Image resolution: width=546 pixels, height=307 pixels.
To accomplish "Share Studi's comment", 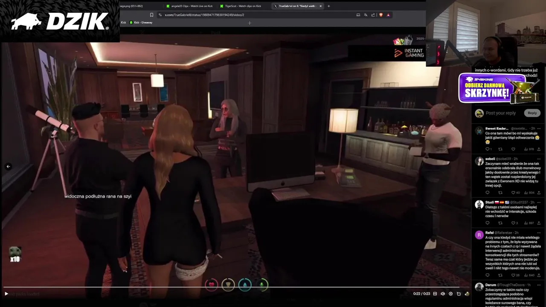I will click(539, 223).
